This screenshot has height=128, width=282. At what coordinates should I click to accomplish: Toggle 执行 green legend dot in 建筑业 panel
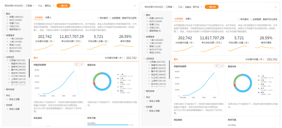click(118, 87)
